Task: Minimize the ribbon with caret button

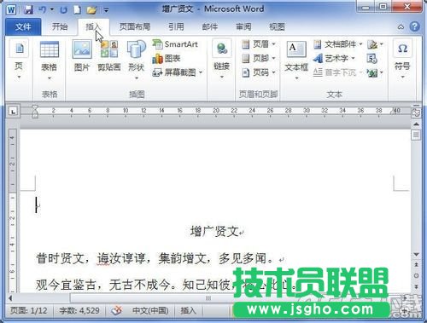Action: point(401,27)
